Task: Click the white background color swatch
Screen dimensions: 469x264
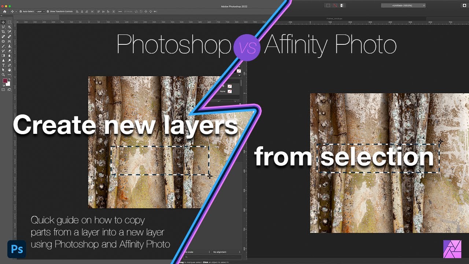Action: (x=8, y=84)
